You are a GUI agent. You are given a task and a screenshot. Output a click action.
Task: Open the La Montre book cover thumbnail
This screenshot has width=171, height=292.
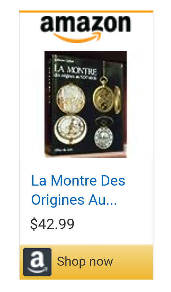point(86,104)
